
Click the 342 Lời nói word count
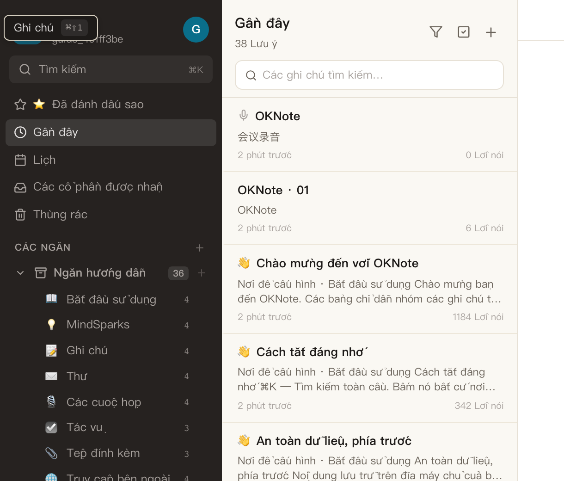pos(479,406)
